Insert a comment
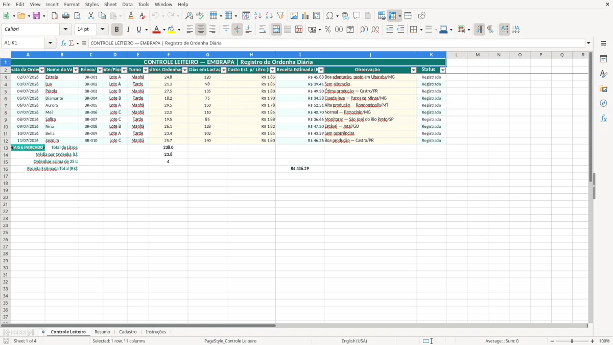This screenshot has height=345, width=613. (357, 16)
